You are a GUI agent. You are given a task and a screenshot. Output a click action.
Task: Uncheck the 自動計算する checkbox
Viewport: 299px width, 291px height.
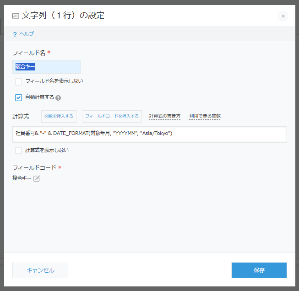click(19, 97)
